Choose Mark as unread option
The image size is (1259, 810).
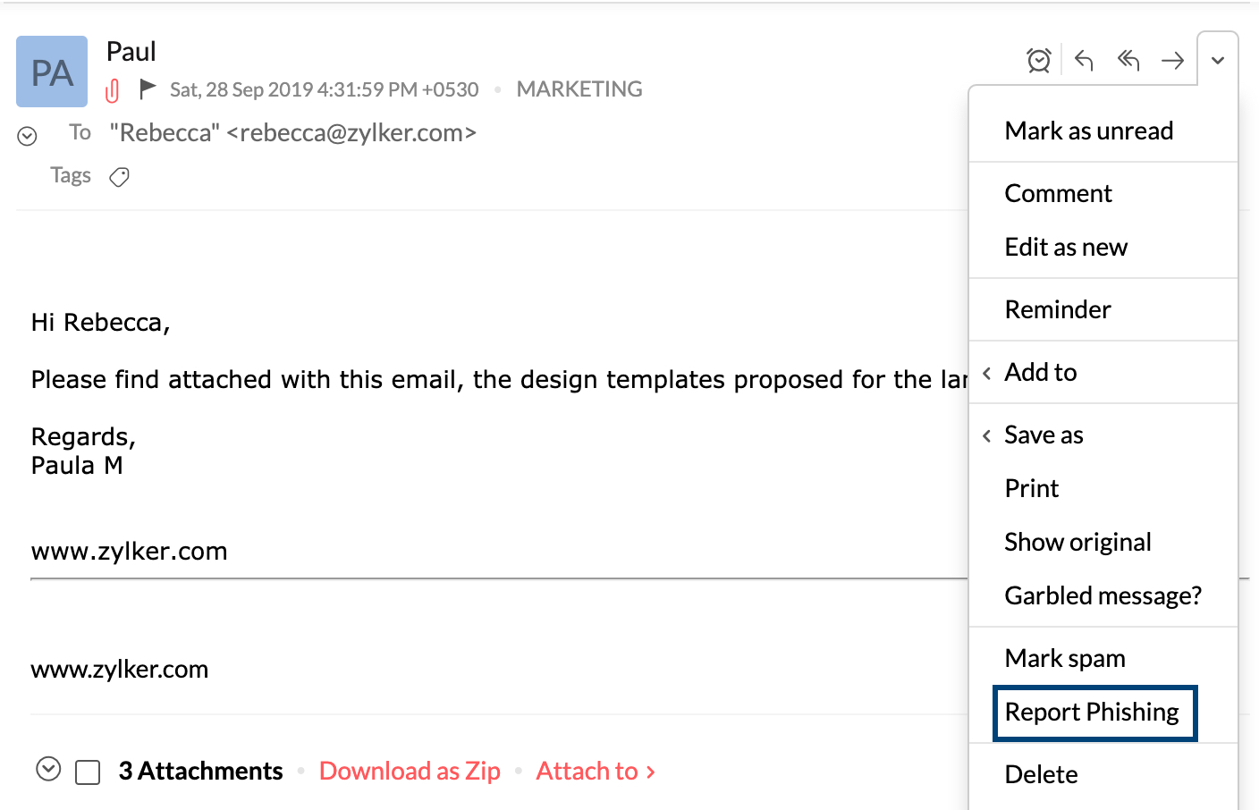pos(1088,131)
